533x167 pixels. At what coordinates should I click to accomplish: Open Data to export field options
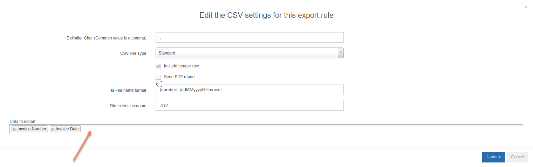coord(266,129)
